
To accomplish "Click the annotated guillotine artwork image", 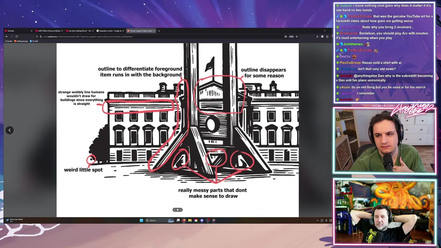I will pyautogui.click(x=177, y=130).
